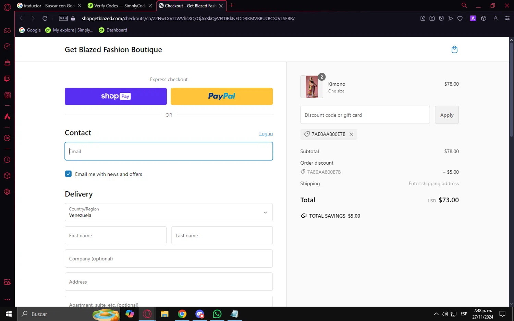Switch to the traductor Google search tab
The height and width of the screenshot is (321, 514).
tap(49, 6)
